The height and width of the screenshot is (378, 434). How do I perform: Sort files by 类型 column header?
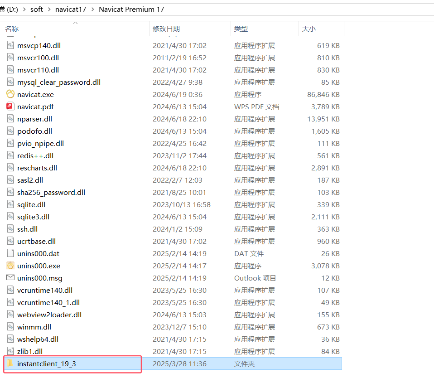coord(241,29)
